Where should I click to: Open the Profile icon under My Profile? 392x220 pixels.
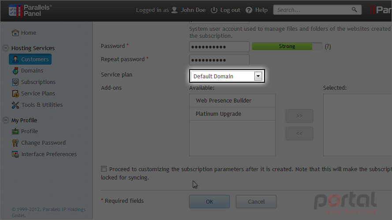(15, 132)
